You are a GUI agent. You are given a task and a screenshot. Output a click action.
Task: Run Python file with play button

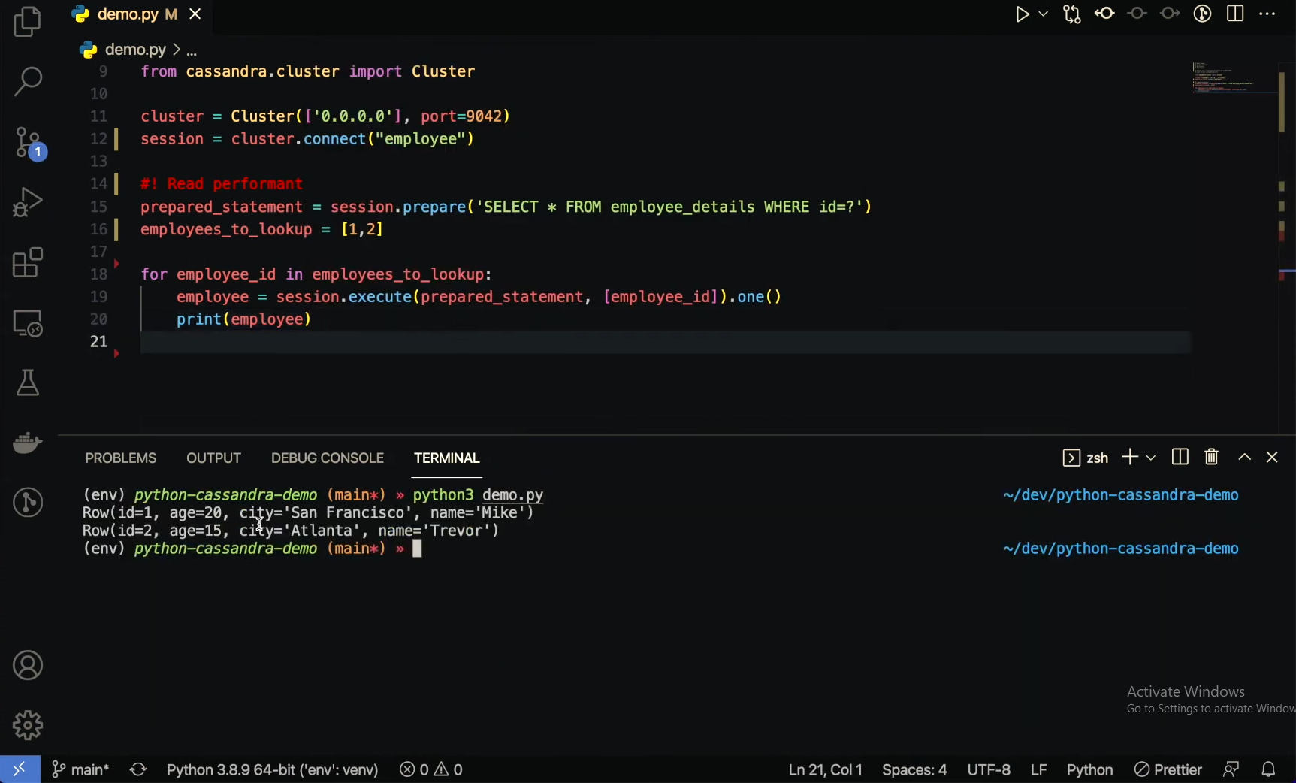(1023, 14)
